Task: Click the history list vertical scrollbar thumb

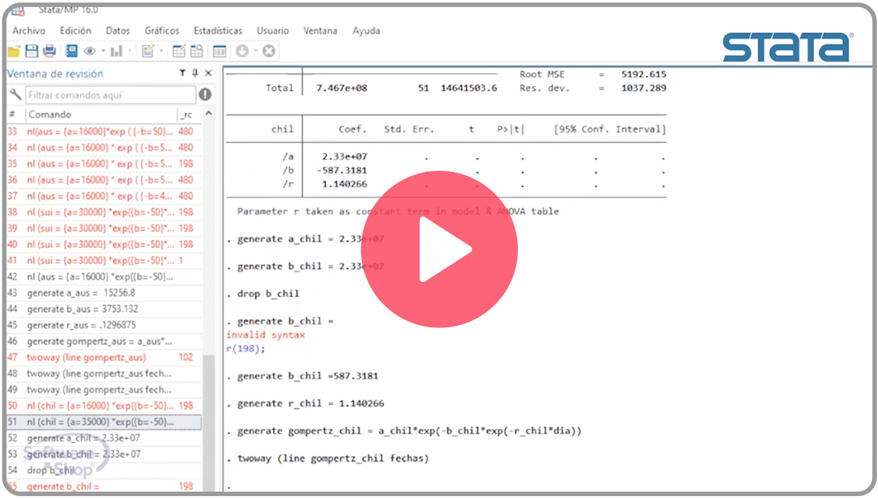Action: tap(208, 423)
